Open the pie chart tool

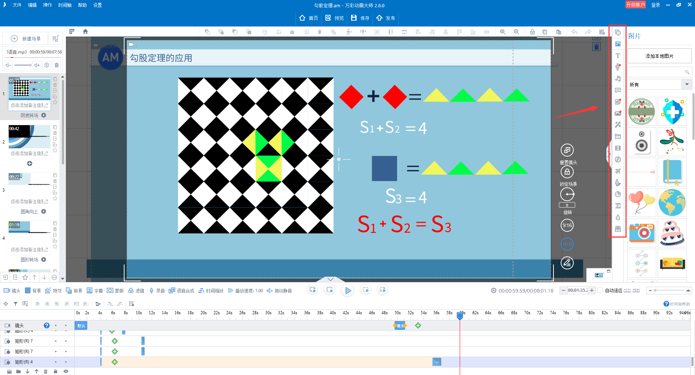point(618,194)
